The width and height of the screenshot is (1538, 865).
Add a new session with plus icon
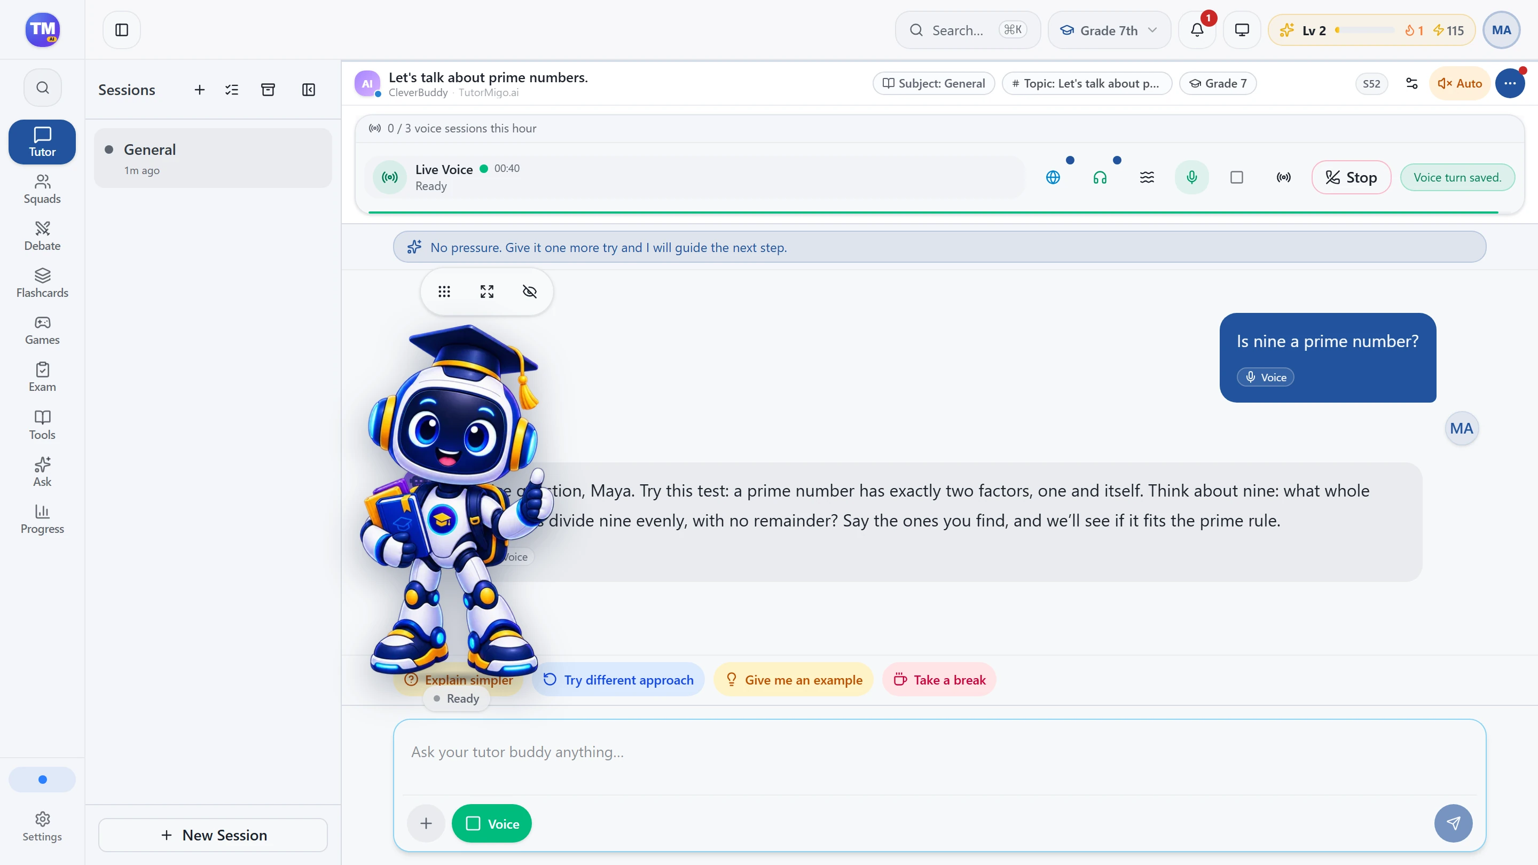[199, 90]
